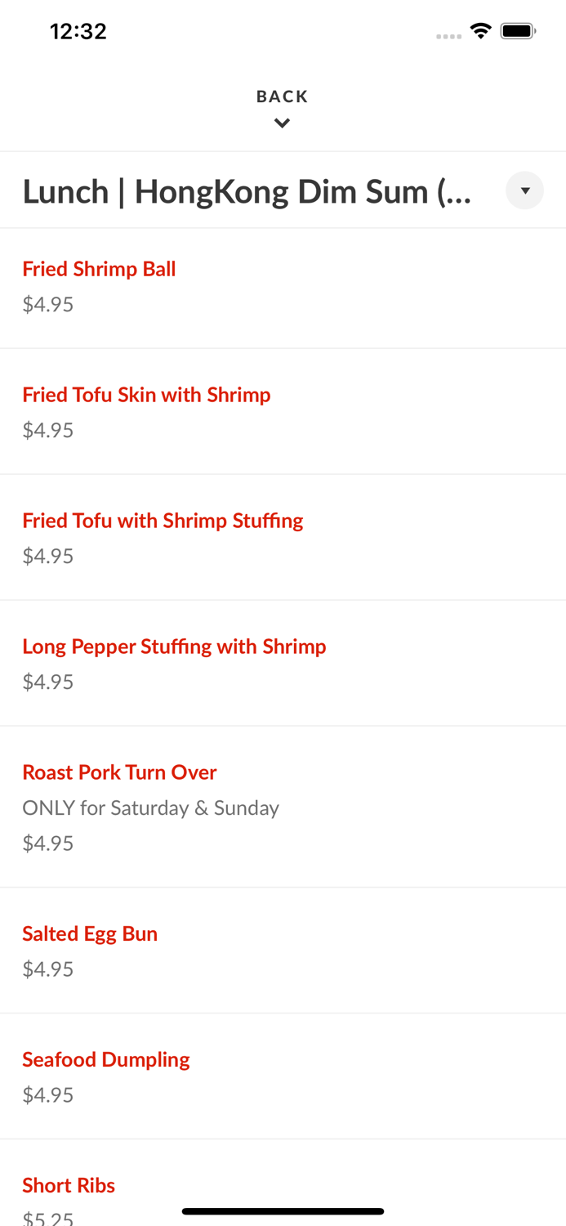
Task: Select Long Pepper Stuffing with Shrimp
Action: tap(174, 647)
